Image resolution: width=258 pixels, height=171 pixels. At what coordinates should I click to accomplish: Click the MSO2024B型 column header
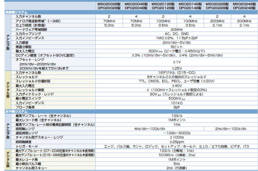tap(244, 4)
